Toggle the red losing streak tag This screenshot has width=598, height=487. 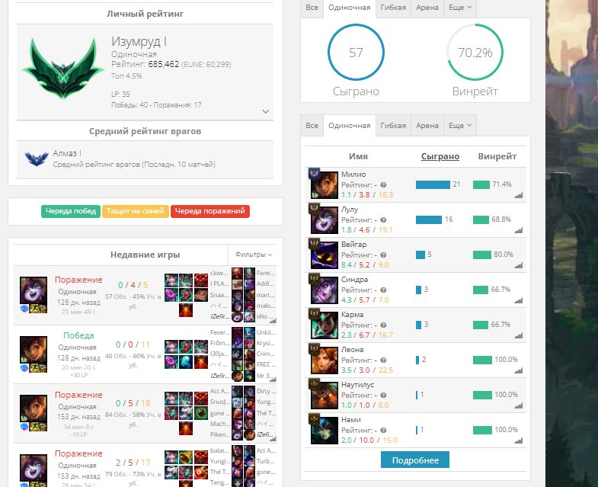pyautogui.click(x=210, y=211)
